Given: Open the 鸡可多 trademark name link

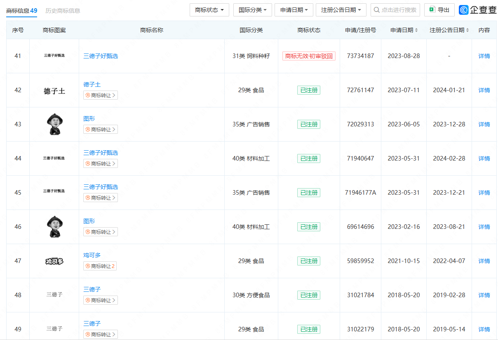Looking at the screenshot, I should coord(92,255).
